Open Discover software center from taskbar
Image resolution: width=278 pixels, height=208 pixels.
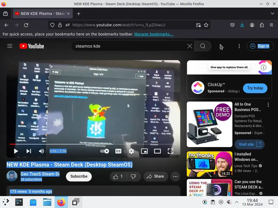click(x=33, y=202)
